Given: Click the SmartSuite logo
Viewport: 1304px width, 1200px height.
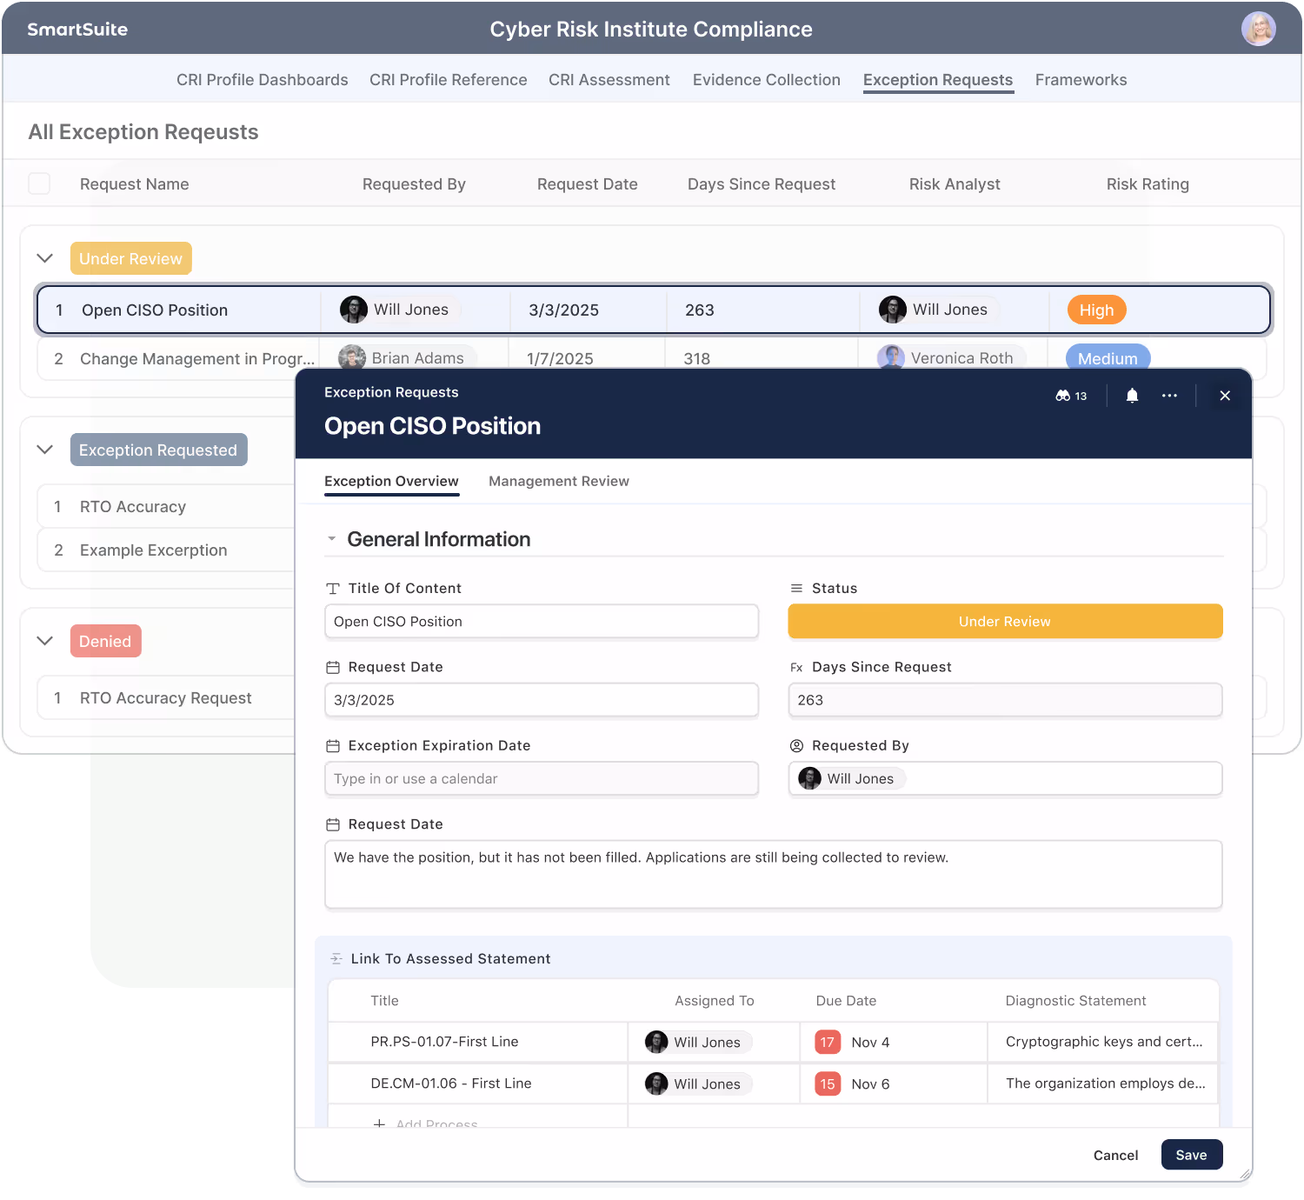Looking at the screenshot, I should click(x=77, y=30).
